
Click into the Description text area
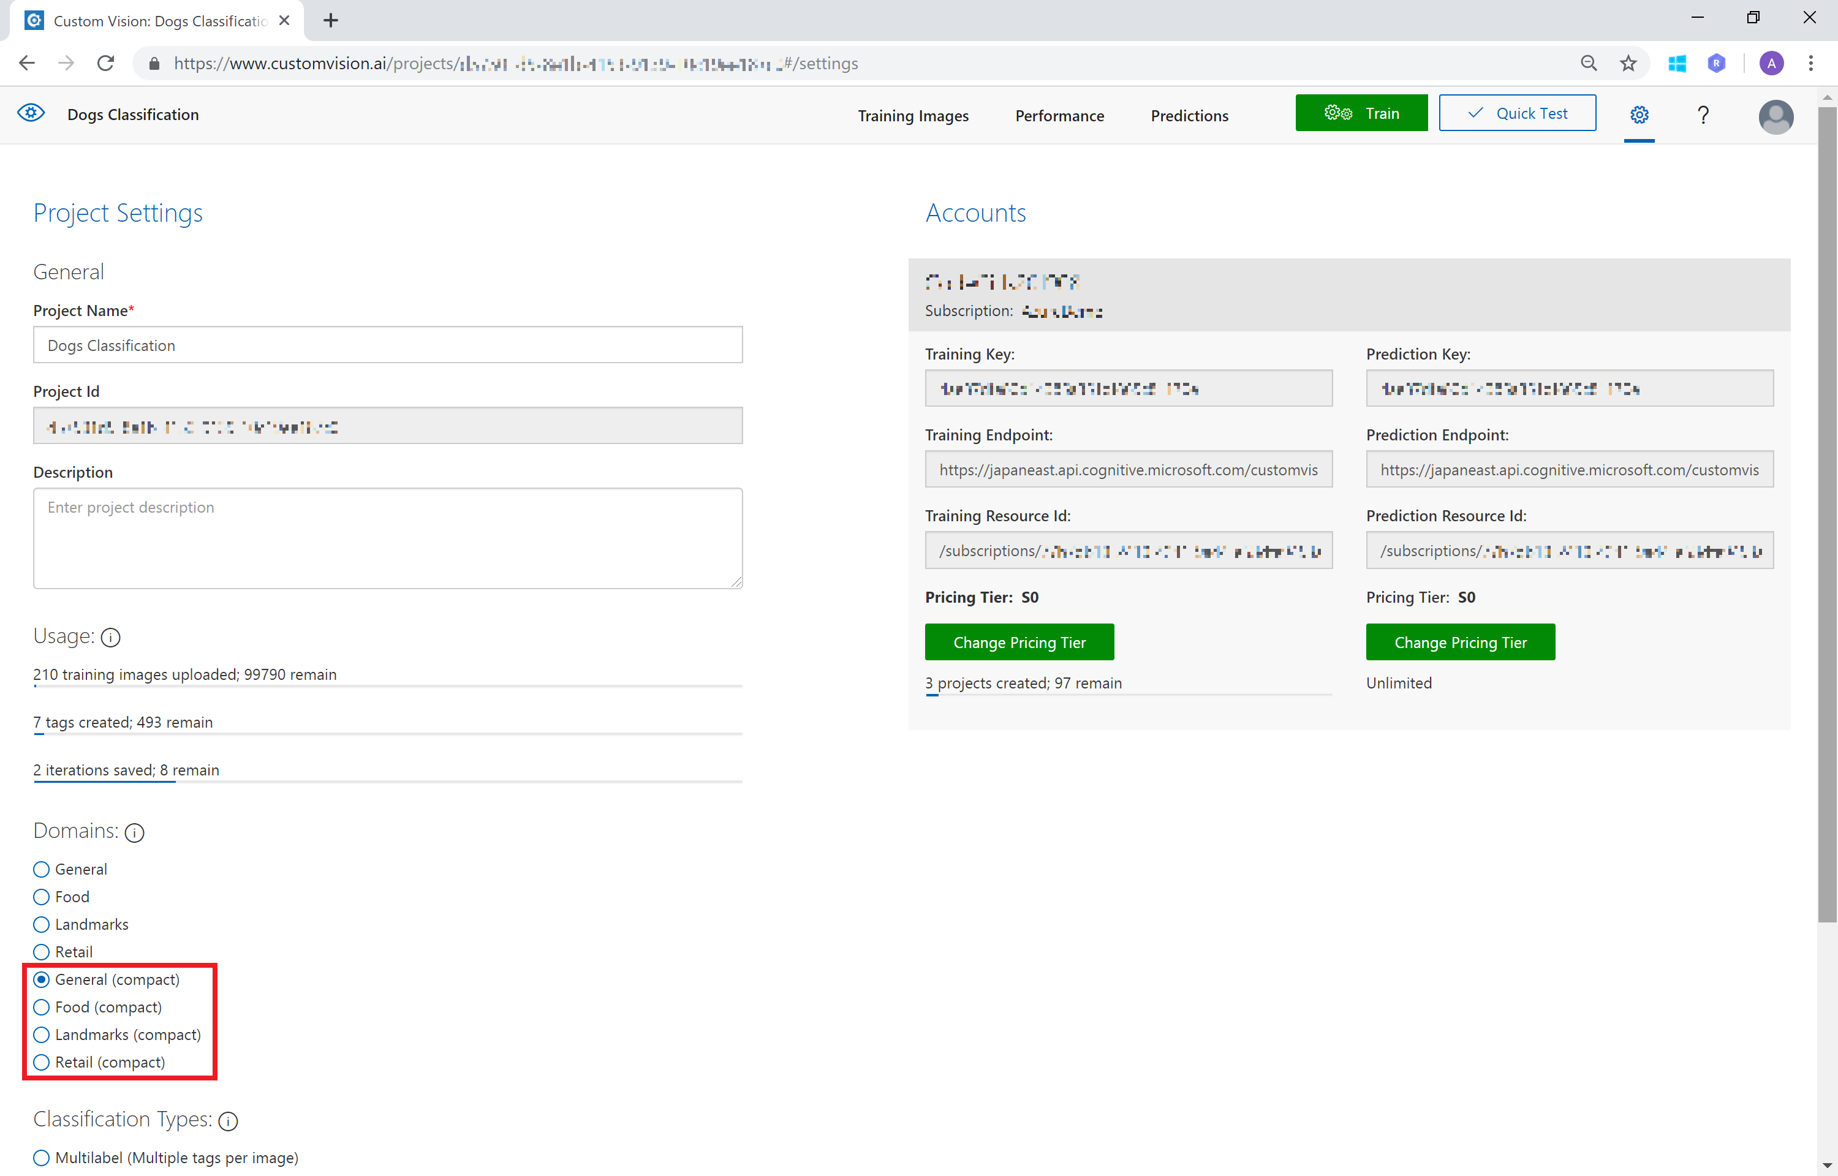387,538
